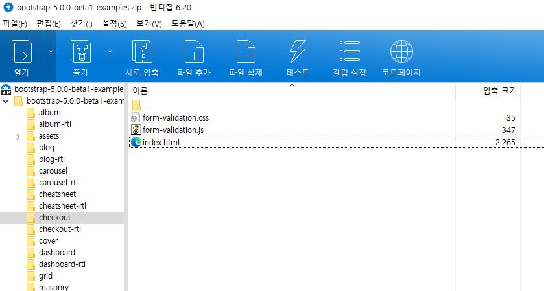Image resolution: width=544 pixels, height=291 pixels.
Task: Click the 테스트 (Test) lightning icon
Action: 298,52
